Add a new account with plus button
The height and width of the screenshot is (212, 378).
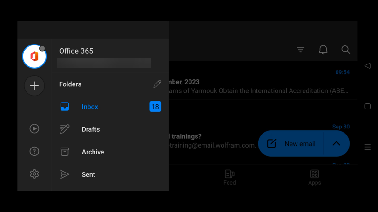(x=34, y=85)
